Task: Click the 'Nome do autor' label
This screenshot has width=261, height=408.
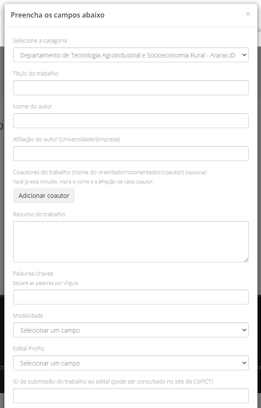Action: click(x=32, y=107)
